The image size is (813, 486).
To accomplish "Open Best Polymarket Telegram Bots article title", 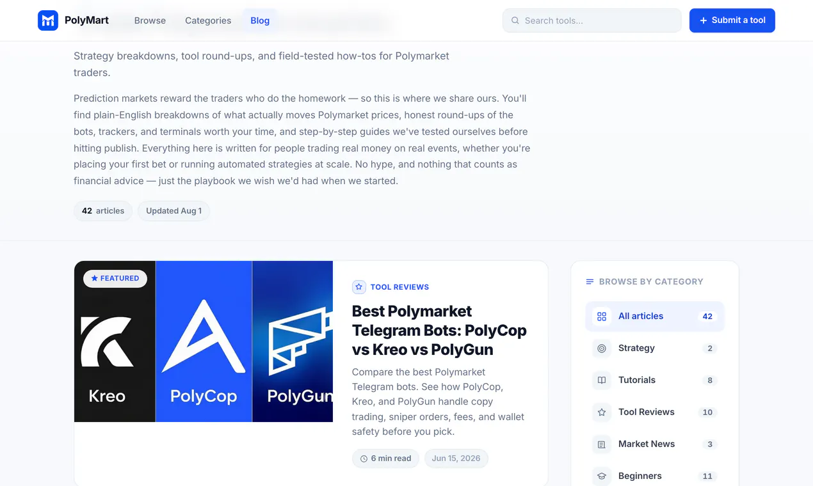I will [439, 331].
